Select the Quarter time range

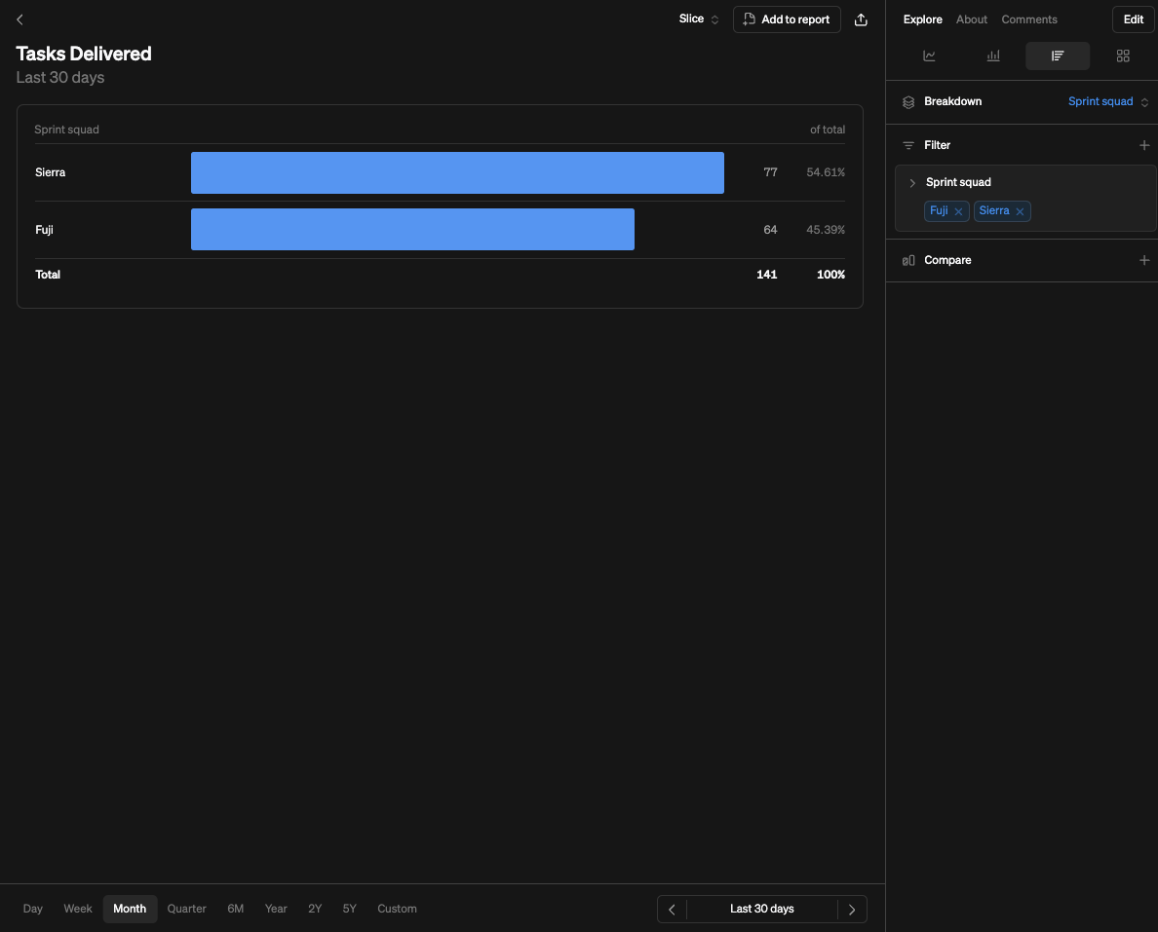click(186, 909)
